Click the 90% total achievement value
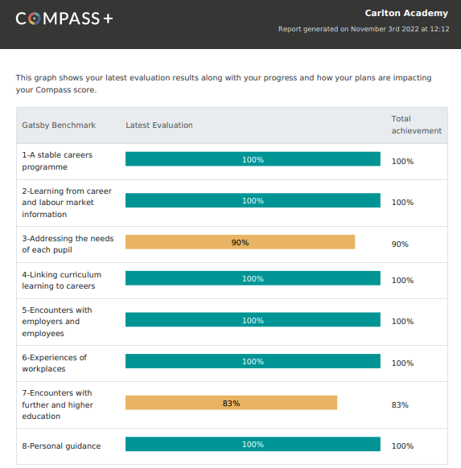Screen dimensions: 461x468 coord(400,244)
